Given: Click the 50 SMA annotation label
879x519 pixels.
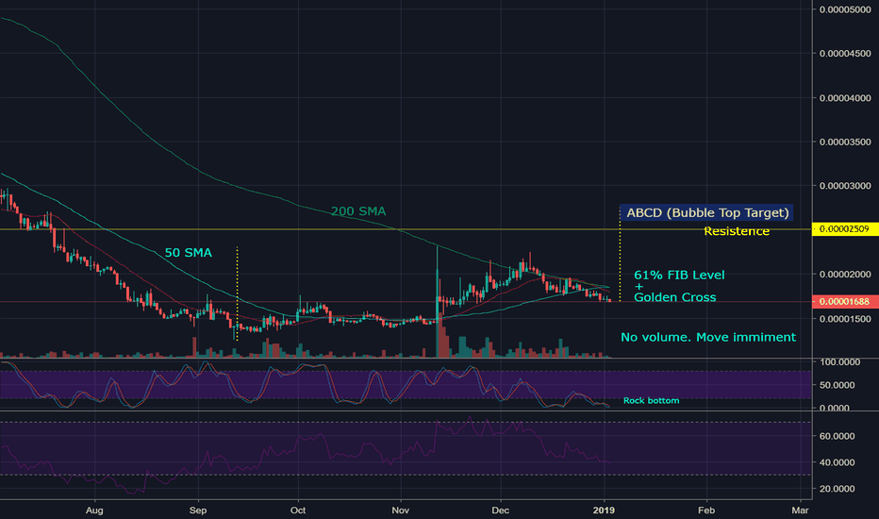Looking at the screenshot, I should coord(189,253).
